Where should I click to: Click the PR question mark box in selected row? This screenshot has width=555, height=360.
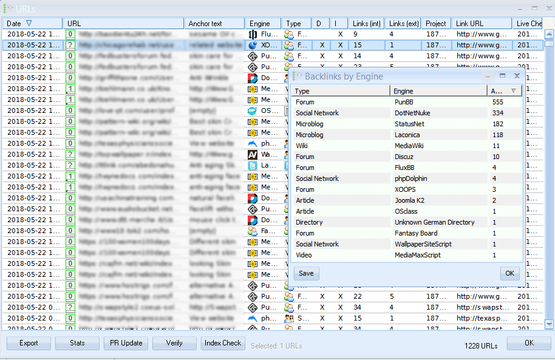pyautogui.click(x=71, y=45)
